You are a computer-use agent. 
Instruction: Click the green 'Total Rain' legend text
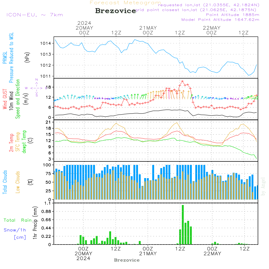(18, 220)
